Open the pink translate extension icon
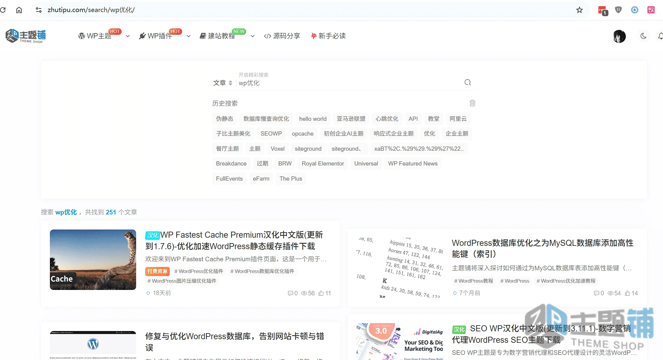 [x=651, y=10]
